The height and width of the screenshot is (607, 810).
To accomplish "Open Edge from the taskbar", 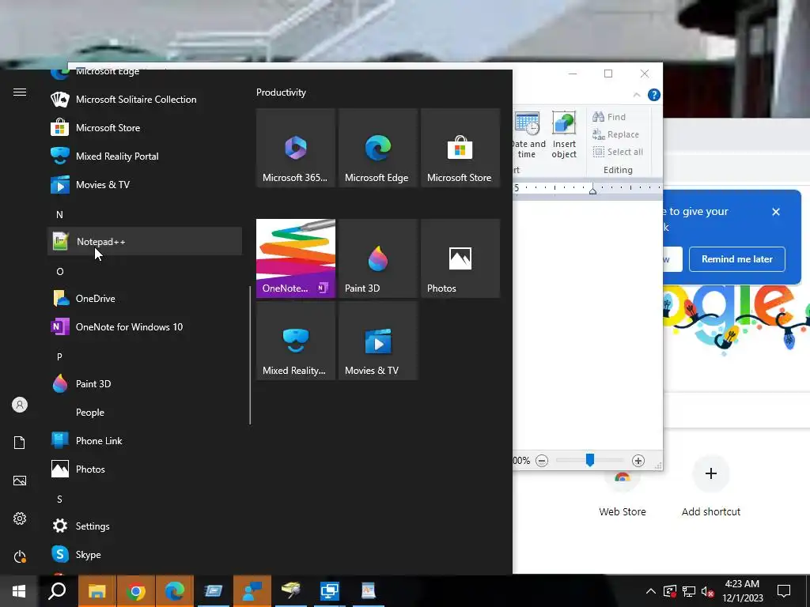I will point(174,591).
